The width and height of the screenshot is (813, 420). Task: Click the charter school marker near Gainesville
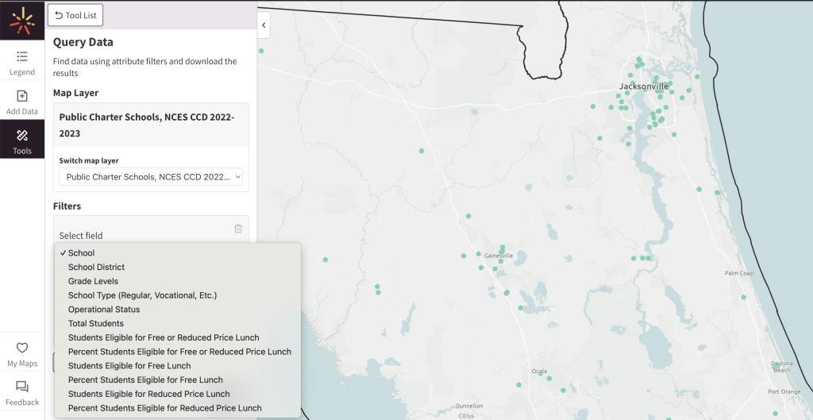(x=501, y=248)
